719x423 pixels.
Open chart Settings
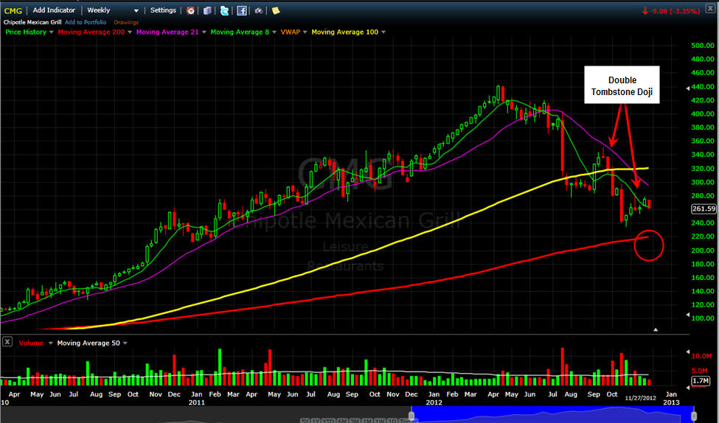pyautogui.click(x=163, y=10)
